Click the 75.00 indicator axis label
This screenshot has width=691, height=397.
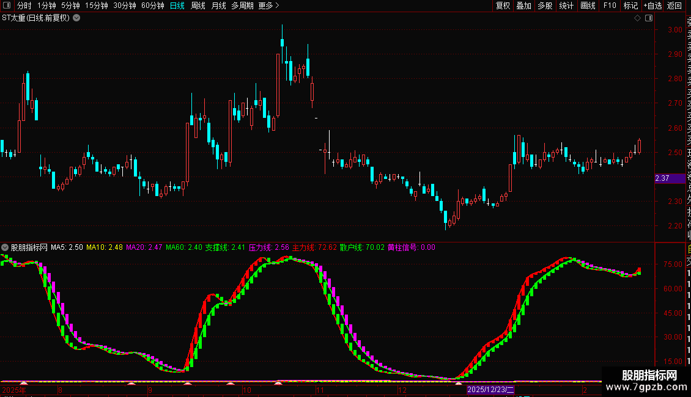point(673,264)
